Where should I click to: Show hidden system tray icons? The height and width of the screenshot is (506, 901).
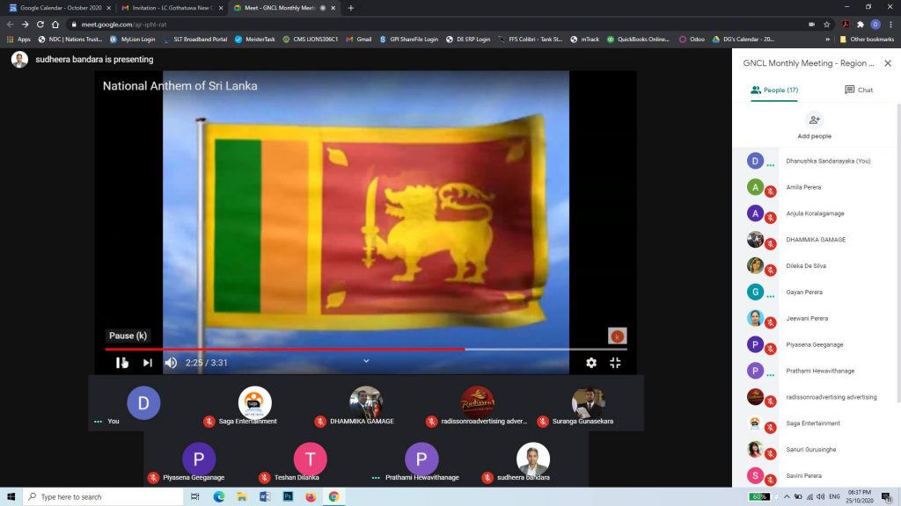pos(786,497)
